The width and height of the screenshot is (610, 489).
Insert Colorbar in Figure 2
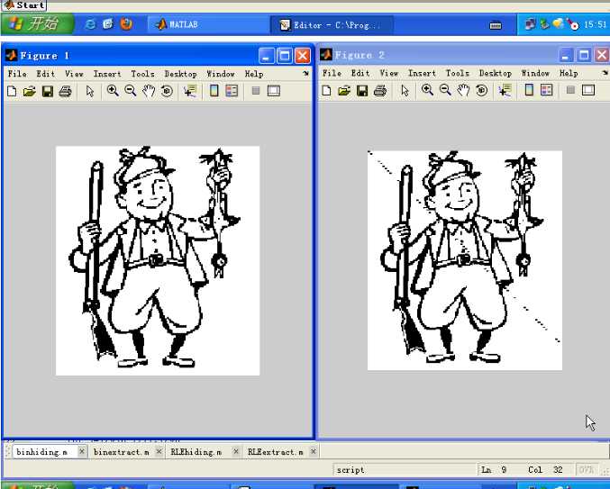(x=529, y=90)
